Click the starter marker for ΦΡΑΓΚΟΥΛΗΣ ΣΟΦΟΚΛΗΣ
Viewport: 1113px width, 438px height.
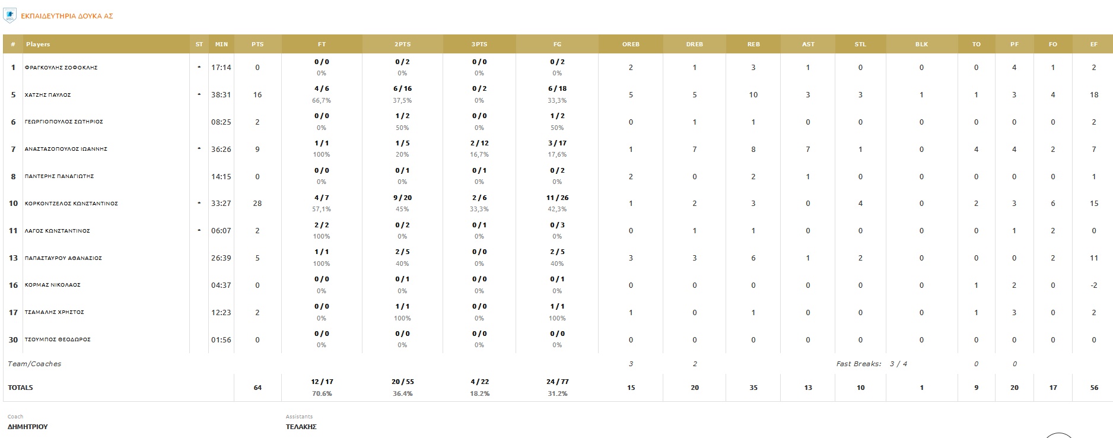pos(199,68)
